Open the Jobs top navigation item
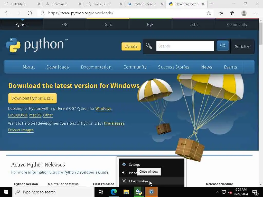This screenshot has height=197, width=263. 194,24
